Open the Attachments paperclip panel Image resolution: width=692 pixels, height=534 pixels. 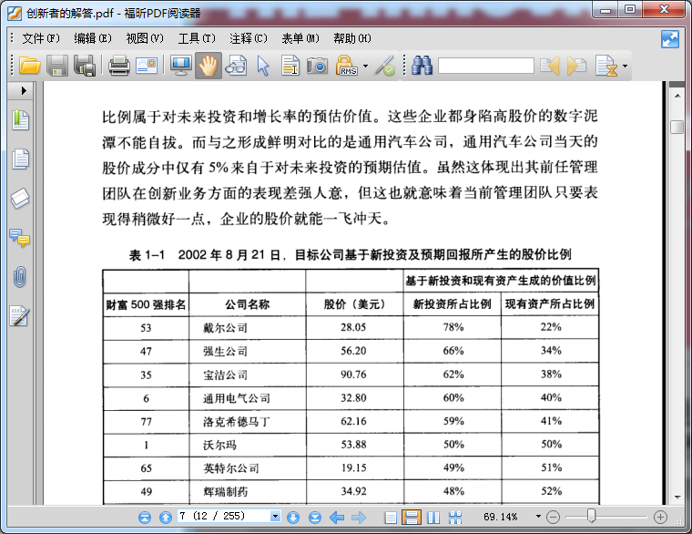point(20,277)
